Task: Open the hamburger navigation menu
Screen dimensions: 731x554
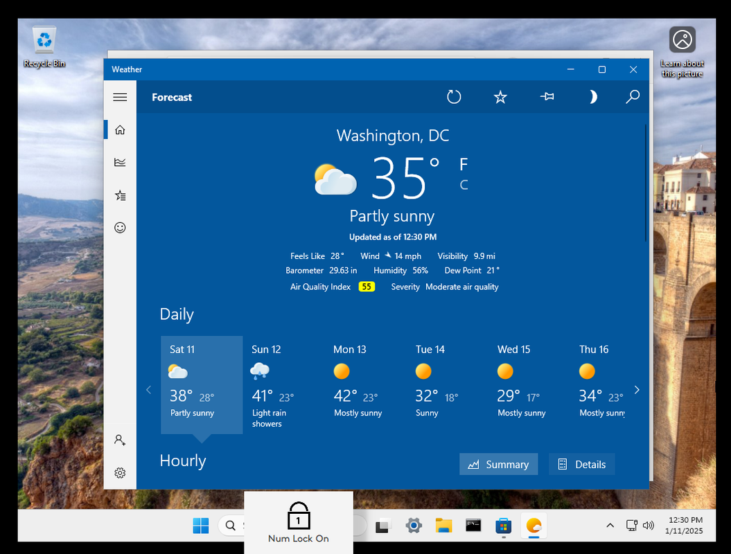Action: [120, 97]
